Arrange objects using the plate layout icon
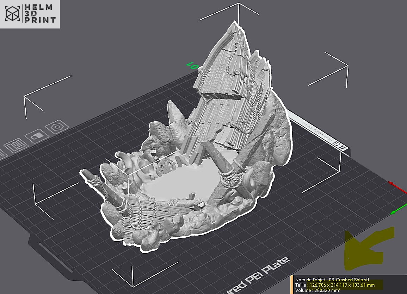The image size is (407, 294). [x=16, y=146]
